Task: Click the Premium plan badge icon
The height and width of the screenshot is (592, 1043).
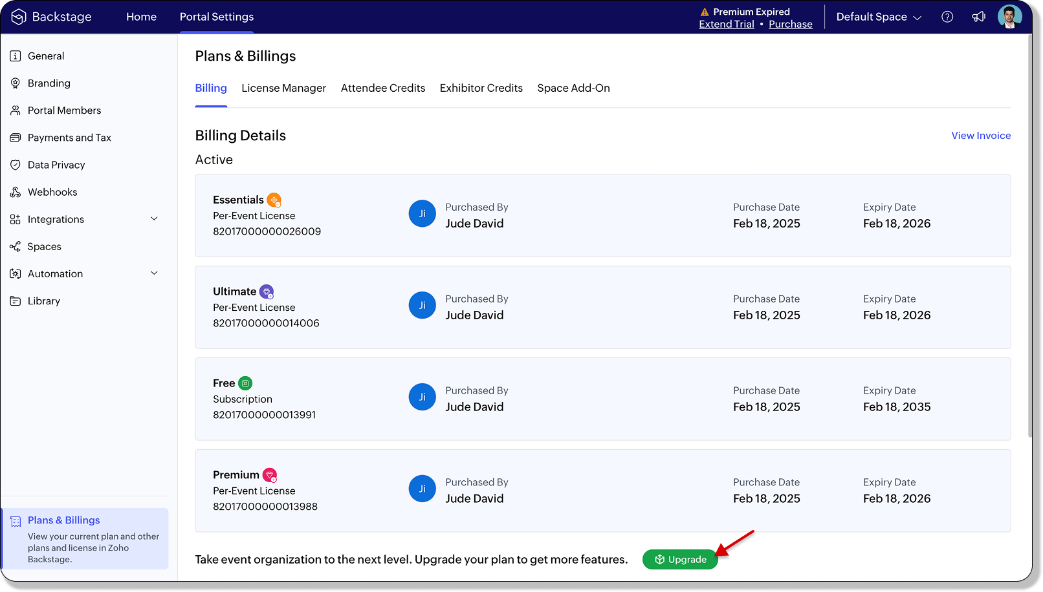Action: (270, 476)
